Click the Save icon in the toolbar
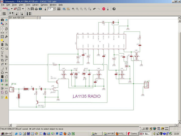The width and height of the screenshot is (181, 136). 32,9
